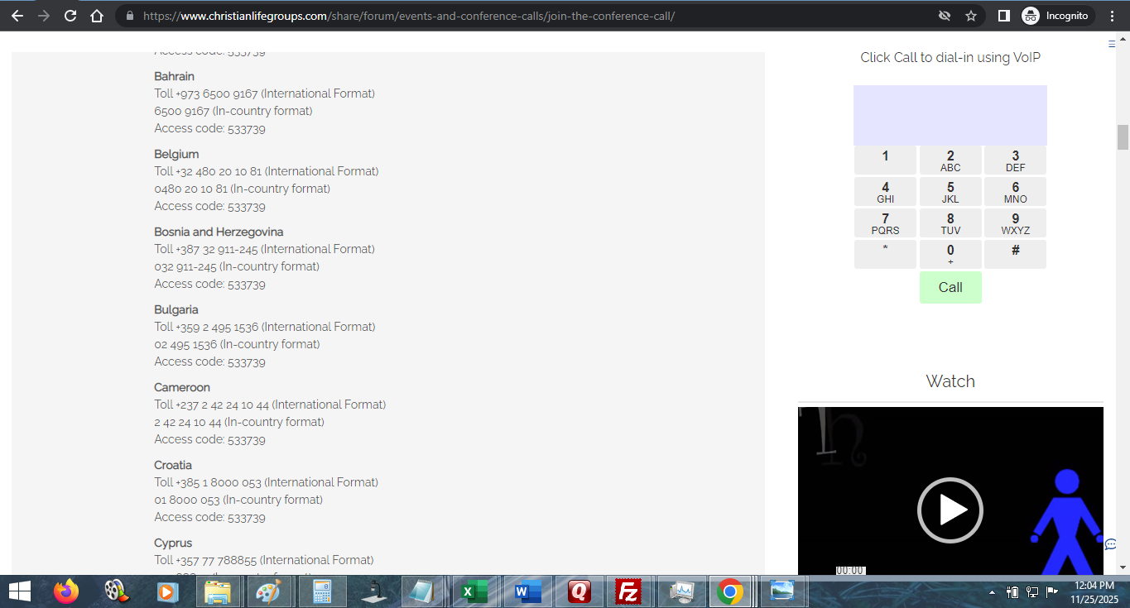
Task: Open the third-party cookies blocked eye icon
Action: click(944, 16)
